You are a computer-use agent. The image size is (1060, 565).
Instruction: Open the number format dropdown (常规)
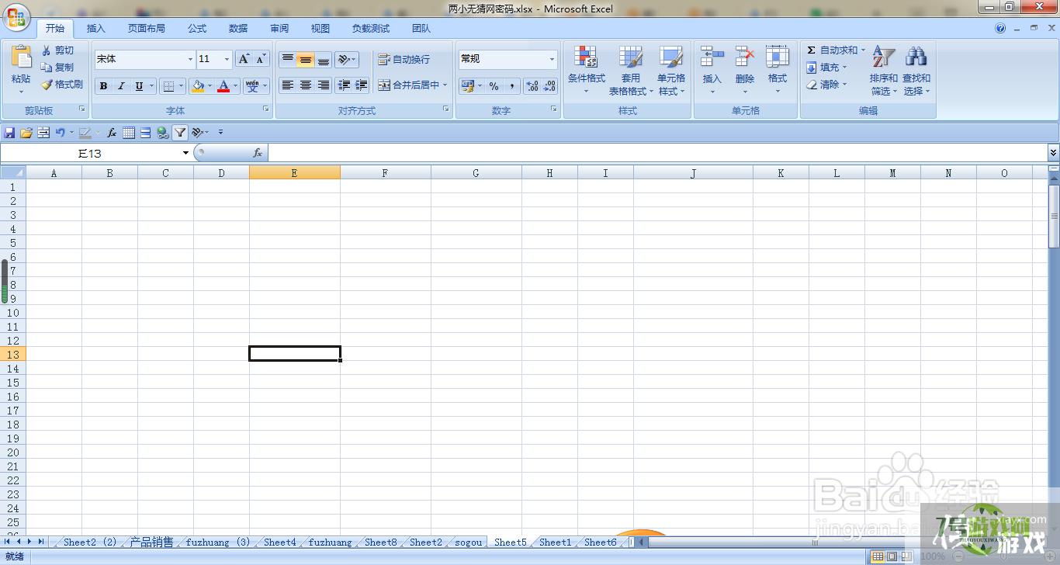[552, 59]
